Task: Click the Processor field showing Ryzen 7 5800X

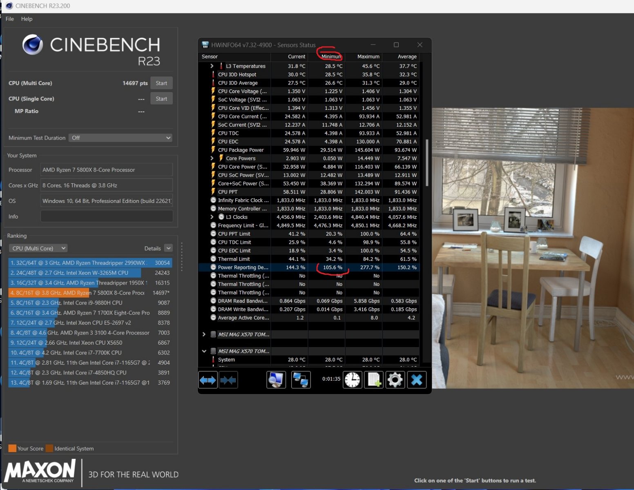Action: (107, 170)
